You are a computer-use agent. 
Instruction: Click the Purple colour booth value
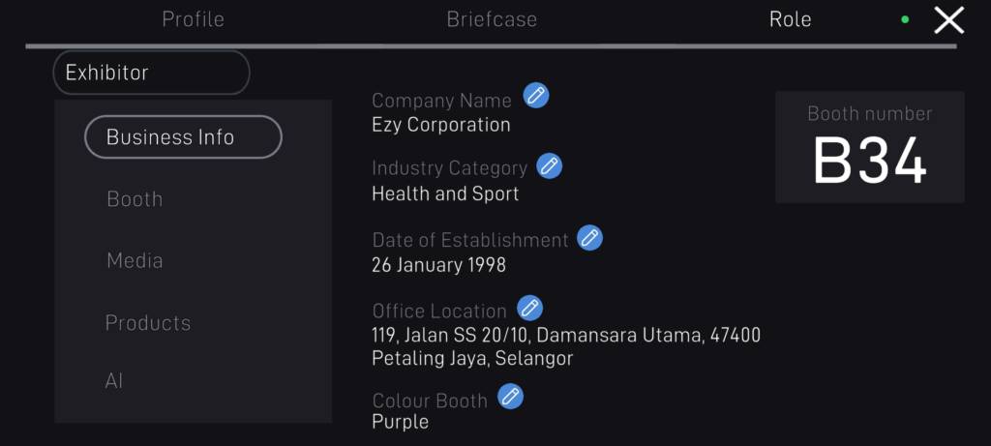pyautogui.click(x=400, y=422)
